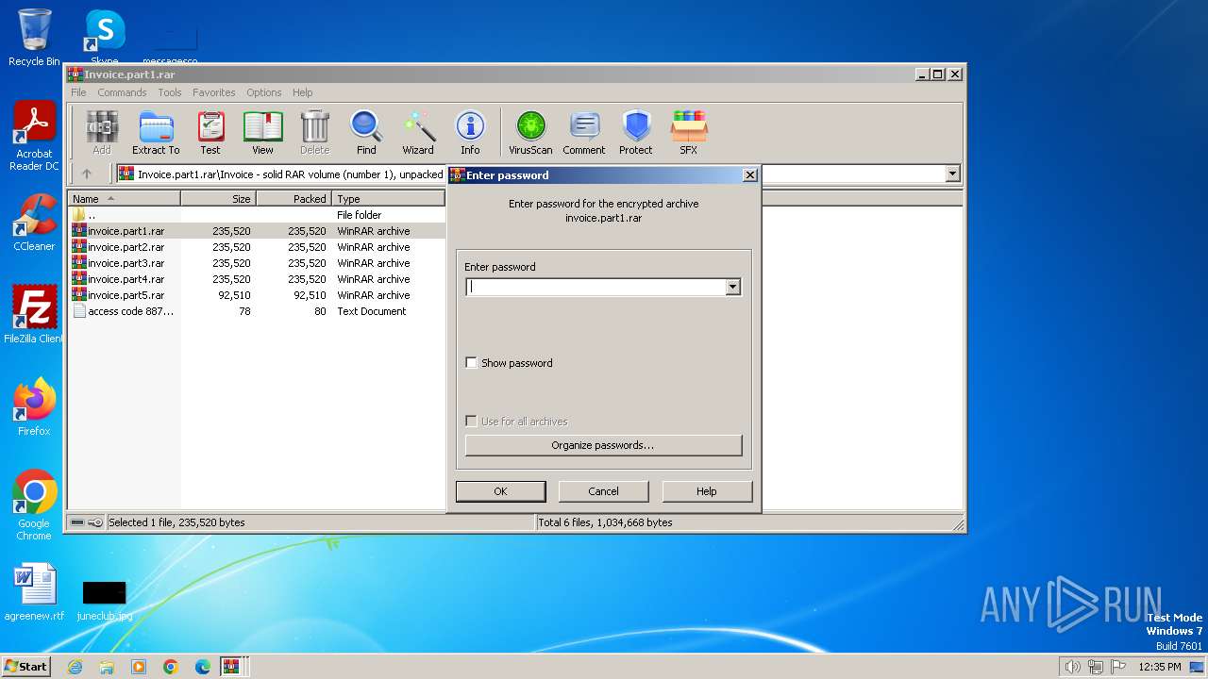
Task: Click the Organize passwords... button
Action: tap(604, 445)
